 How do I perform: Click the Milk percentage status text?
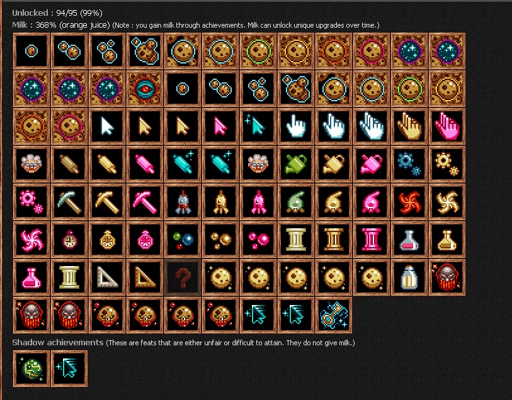61,25
